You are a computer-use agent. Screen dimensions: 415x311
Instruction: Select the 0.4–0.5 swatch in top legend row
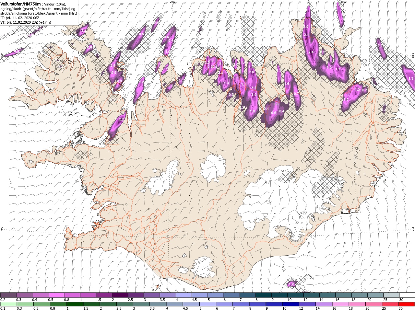click(40, 295)
